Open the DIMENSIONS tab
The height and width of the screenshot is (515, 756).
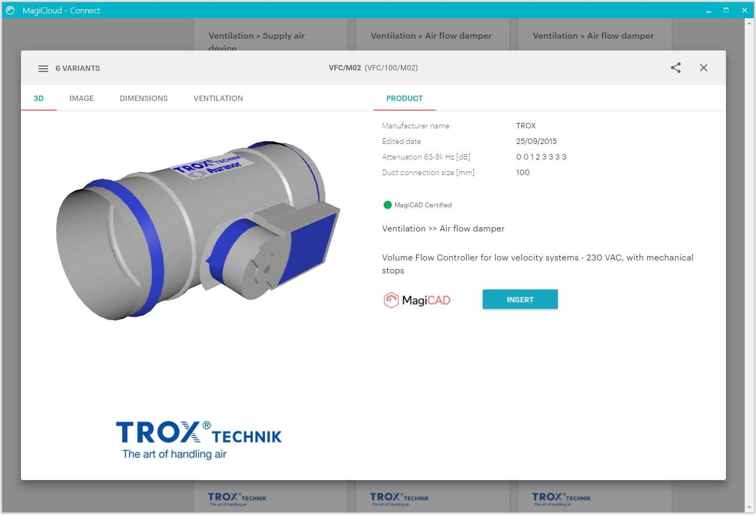coord(144,98)
